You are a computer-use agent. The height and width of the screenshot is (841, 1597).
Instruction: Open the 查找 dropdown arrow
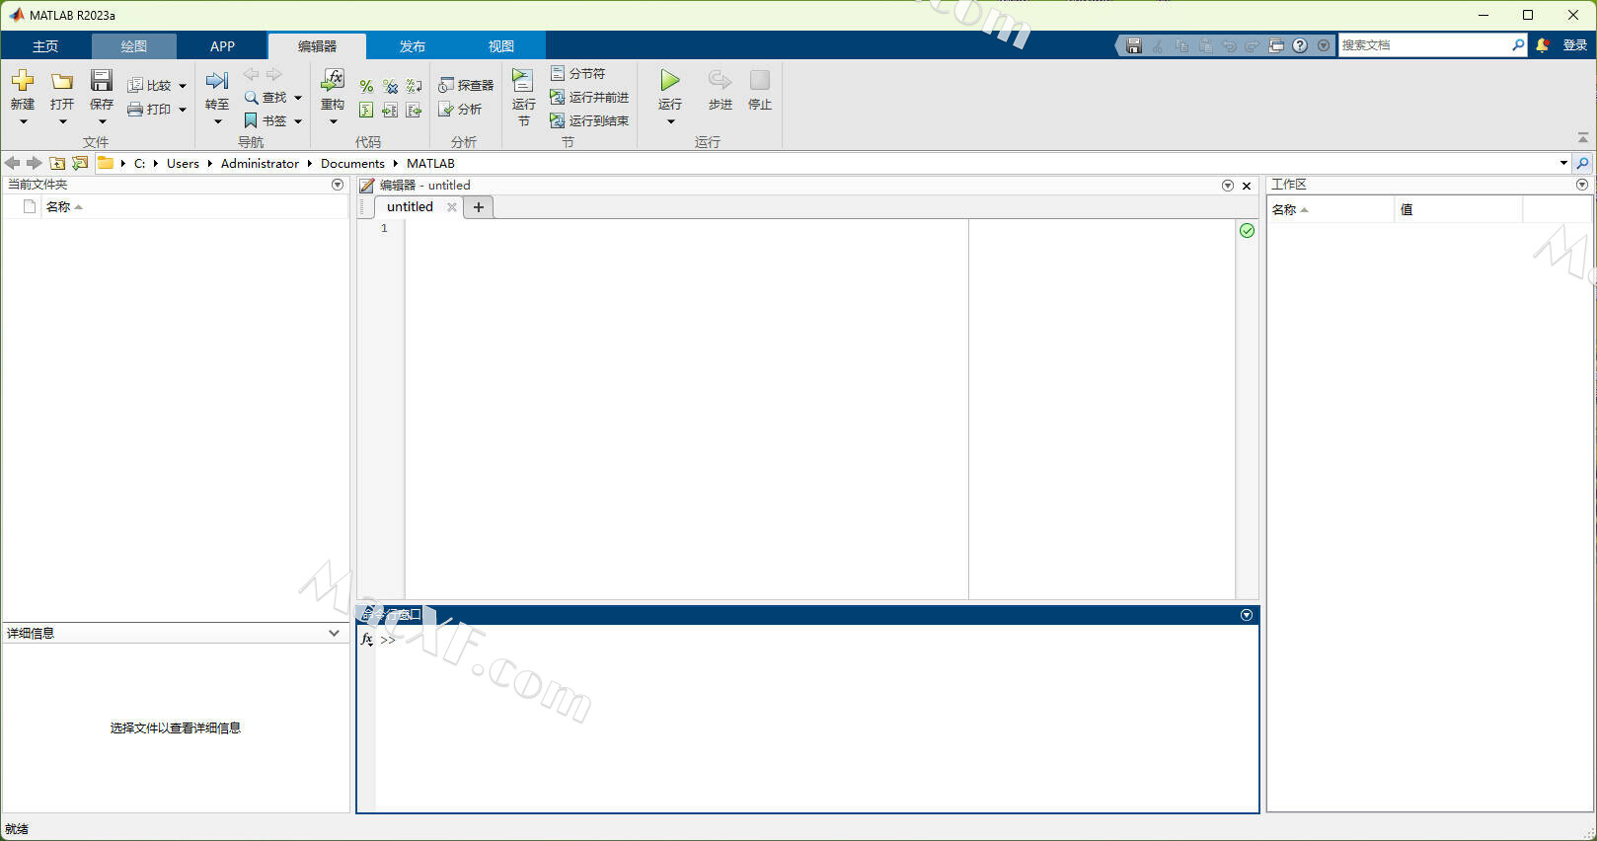[298, 98]
